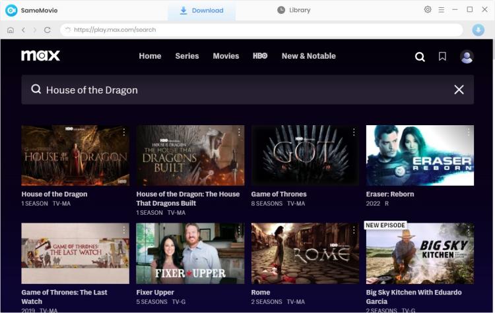The image size is (495, 313).
Task: Click the Rome title link
Action: click(x=261, y=292)
